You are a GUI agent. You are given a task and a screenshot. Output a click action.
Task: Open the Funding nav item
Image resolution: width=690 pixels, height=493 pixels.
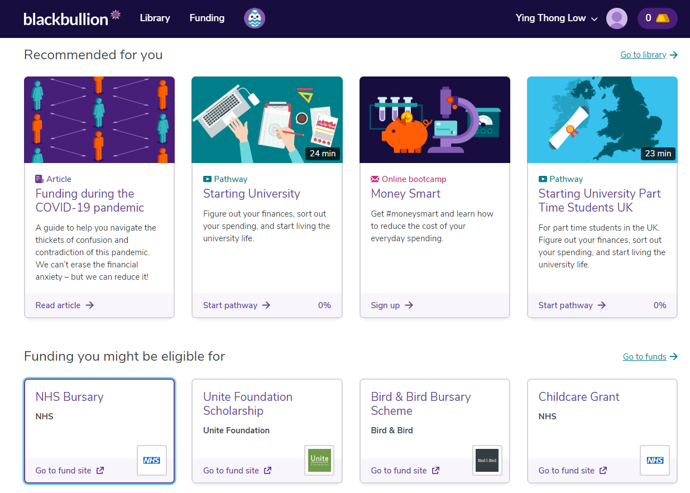pyautogui.click(x=207, y=18)
